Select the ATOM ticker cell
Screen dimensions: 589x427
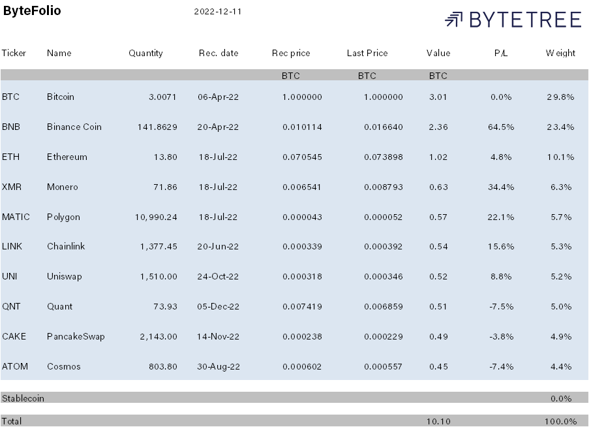pyautogui.click(x=14, y=366)
